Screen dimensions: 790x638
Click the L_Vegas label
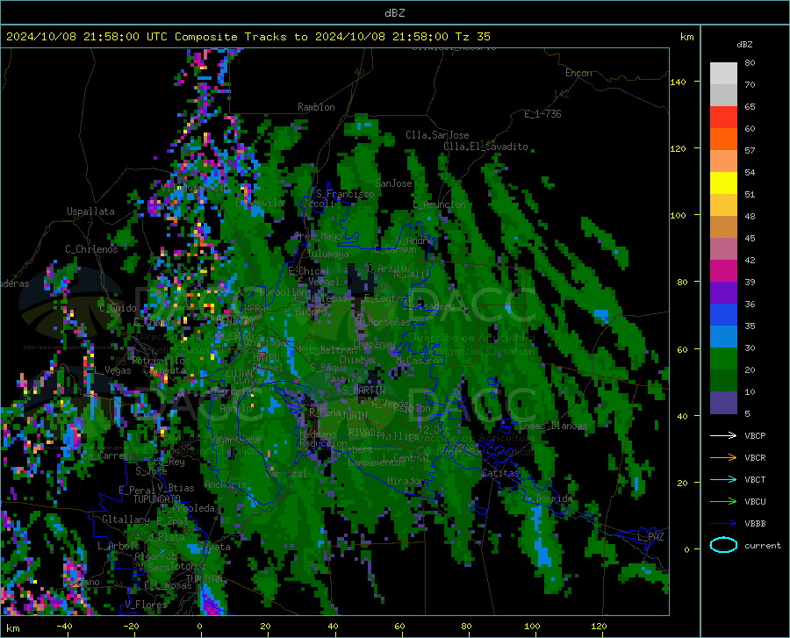click(x=112, y=370)
